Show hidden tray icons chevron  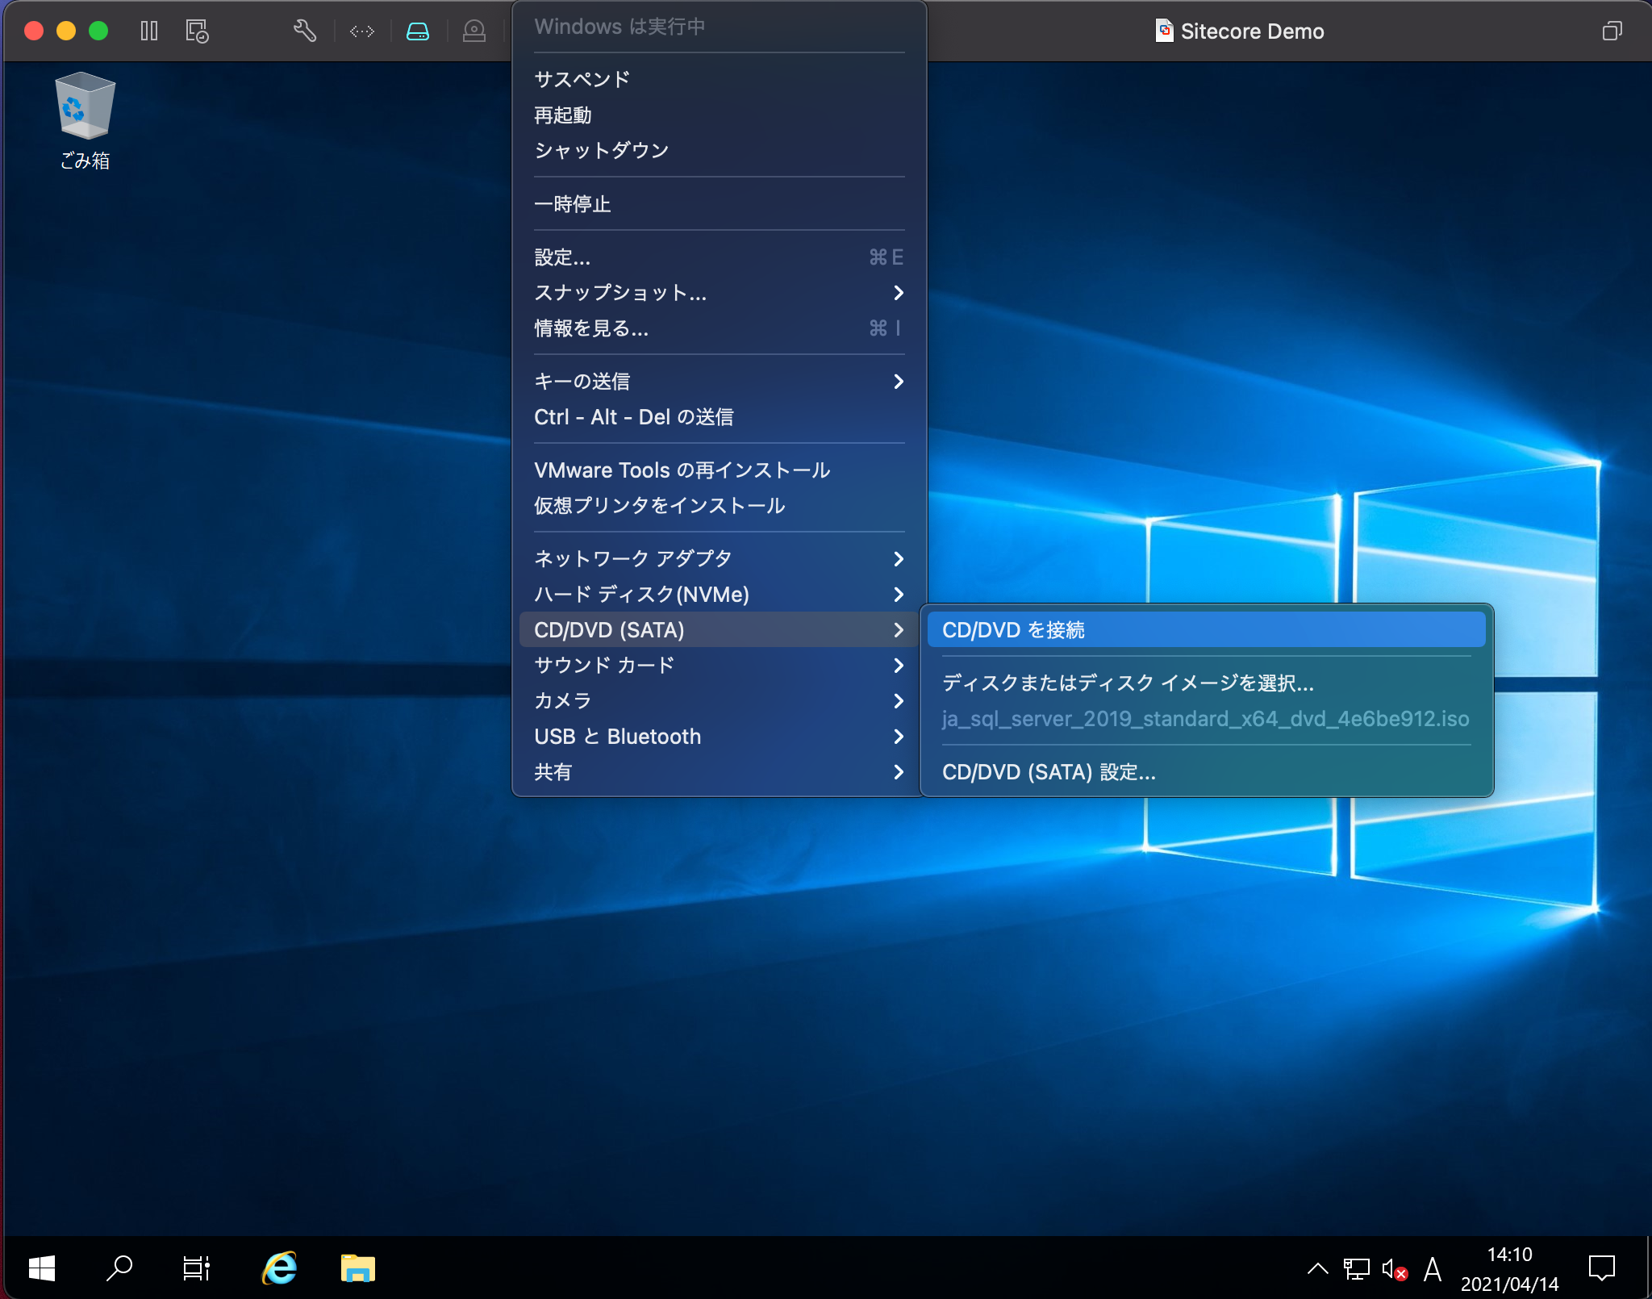[x=1317, y=1268]
